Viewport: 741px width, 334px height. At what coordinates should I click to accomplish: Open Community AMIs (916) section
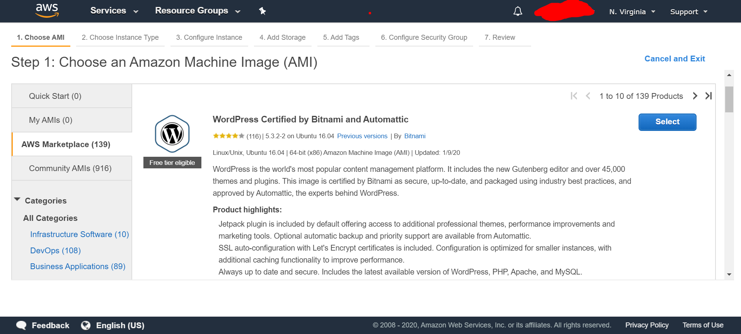pyautogui.click(x=72, y=168)
